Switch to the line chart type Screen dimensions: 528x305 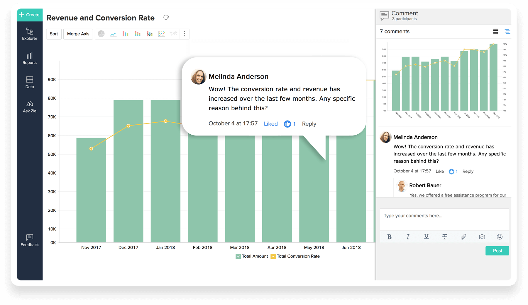tap(113, 34)
